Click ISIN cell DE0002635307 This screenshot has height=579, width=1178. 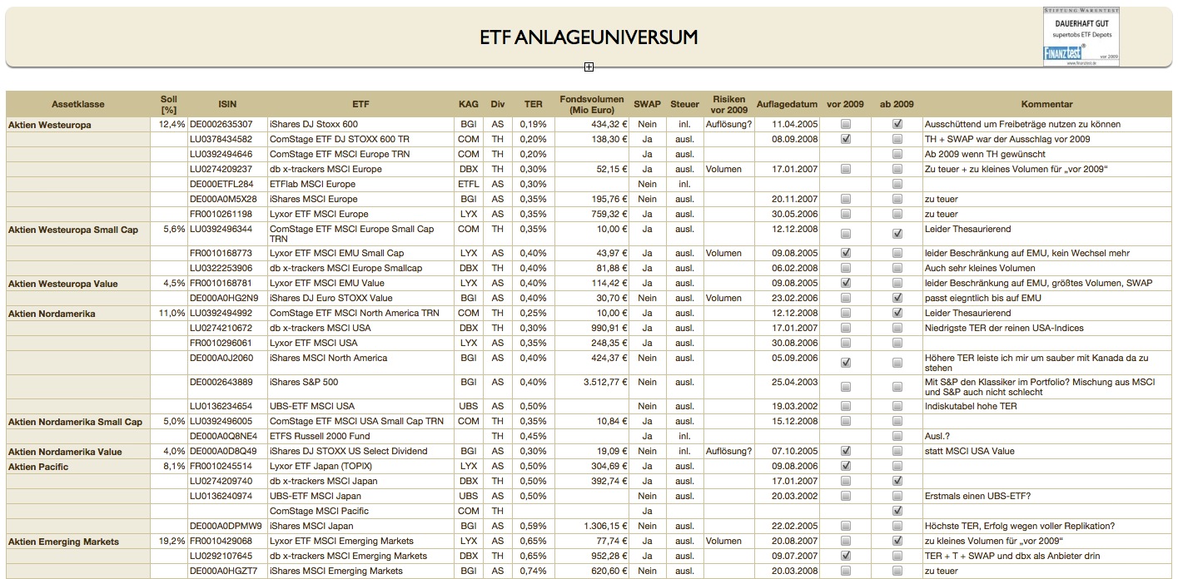pos(227,124)
